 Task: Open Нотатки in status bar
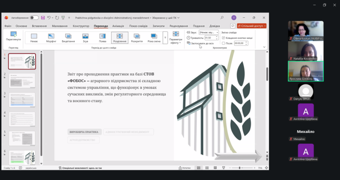click(185, 168)
